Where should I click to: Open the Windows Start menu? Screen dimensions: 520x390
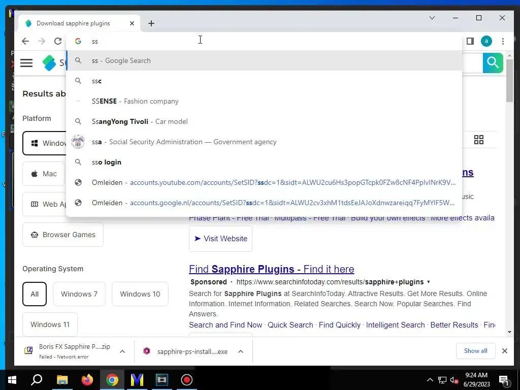pos(12,380)
